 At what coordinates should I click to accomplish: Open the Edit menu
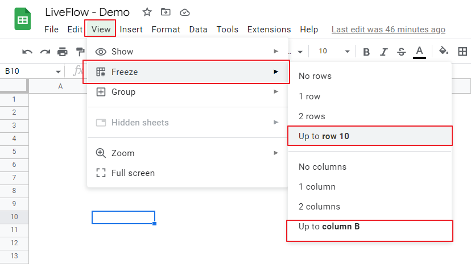[x=75, y=30]
